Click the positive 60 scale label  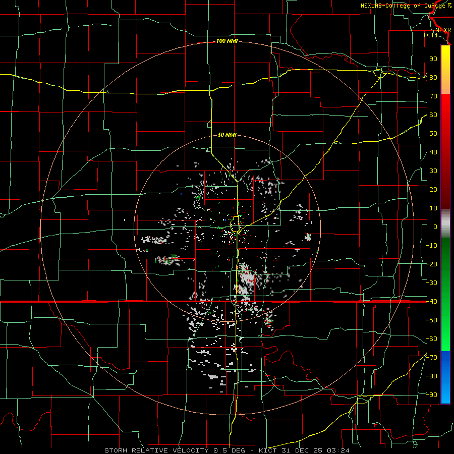[x=433, y=115]
